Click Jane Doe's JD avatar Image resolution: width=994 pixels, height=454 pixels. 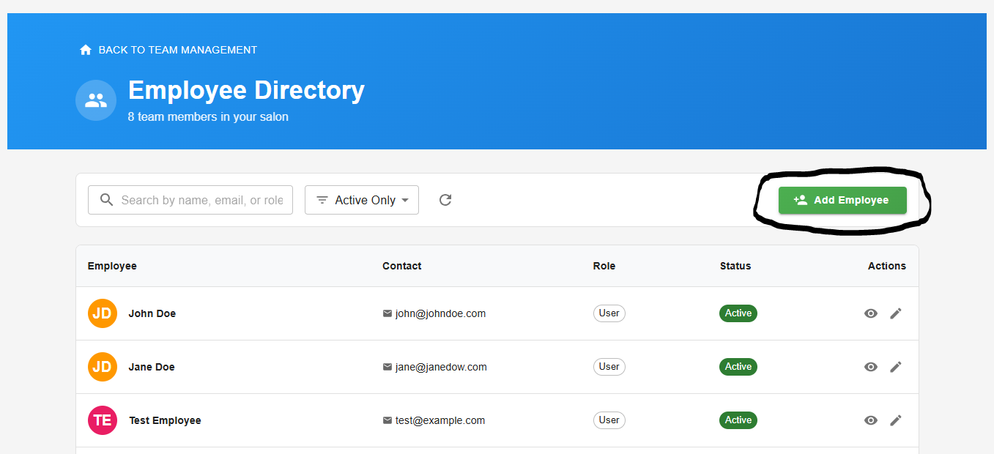[x=103, y=367]
